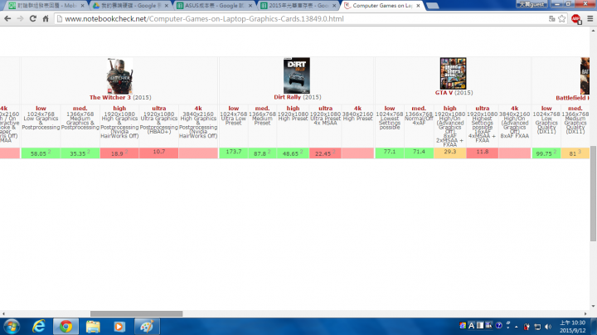The height and width of the screenshot is (335, 597).
Task: Click the guest profile button
Action: [531, 4]
